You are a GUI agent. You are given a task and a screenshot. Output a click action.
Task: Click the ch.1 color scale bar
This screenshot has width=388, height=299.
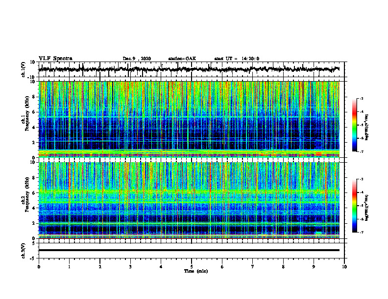(x=354, y=125)
